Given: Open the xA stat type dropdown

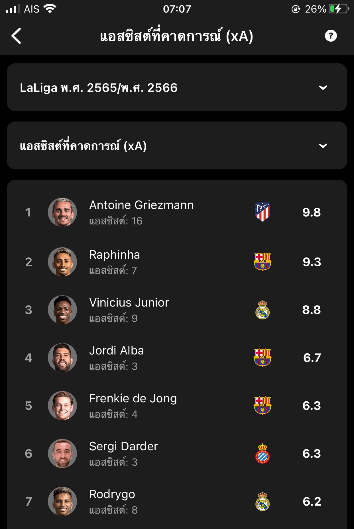Looking at the screenshot, I should pos(177,145).
